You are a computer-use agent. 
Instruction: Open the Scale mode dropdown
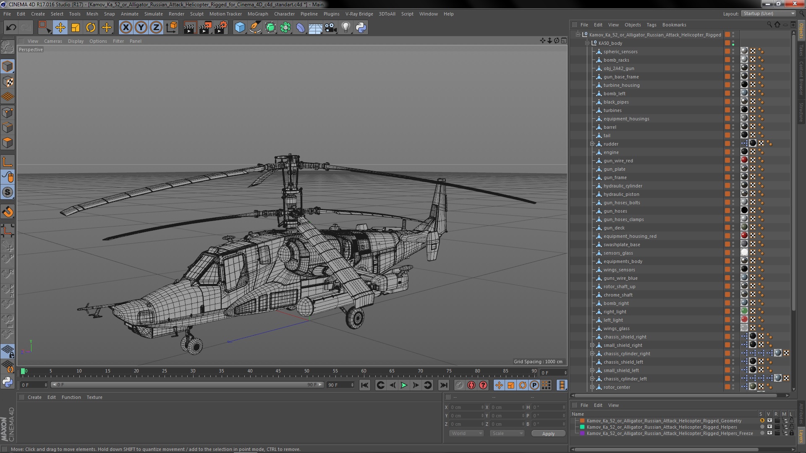click(x=507, y=433)
